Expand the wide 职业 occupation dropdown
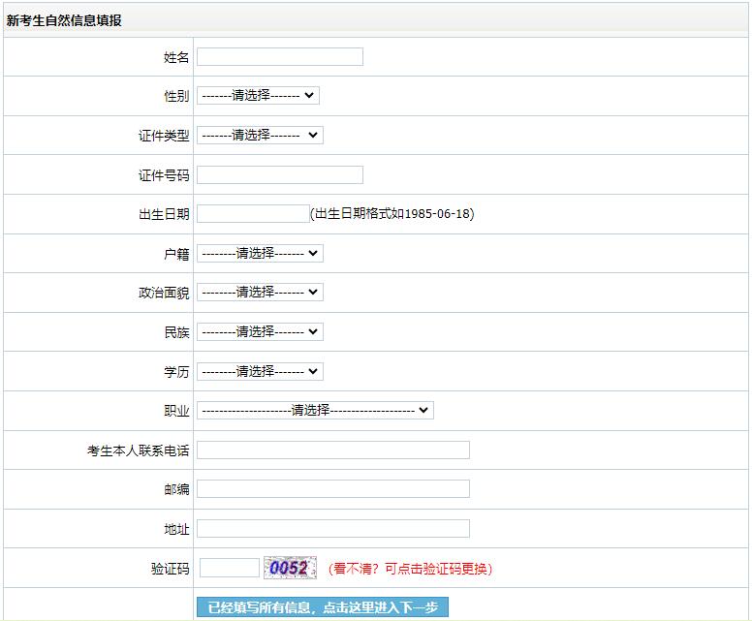This screenshot has width=752, height=621. pos(315,411)
